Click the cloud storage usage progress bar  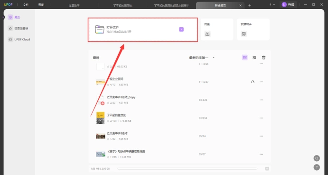point(187,168)
